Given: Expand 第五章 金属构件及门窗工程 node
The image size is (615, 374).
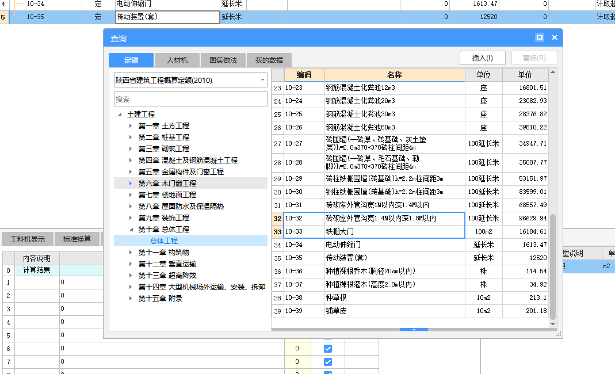Looking at the screenshot, I should point(131,172).
